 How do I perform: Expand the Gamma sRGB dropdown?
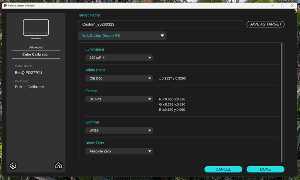(x=119, y=130)
